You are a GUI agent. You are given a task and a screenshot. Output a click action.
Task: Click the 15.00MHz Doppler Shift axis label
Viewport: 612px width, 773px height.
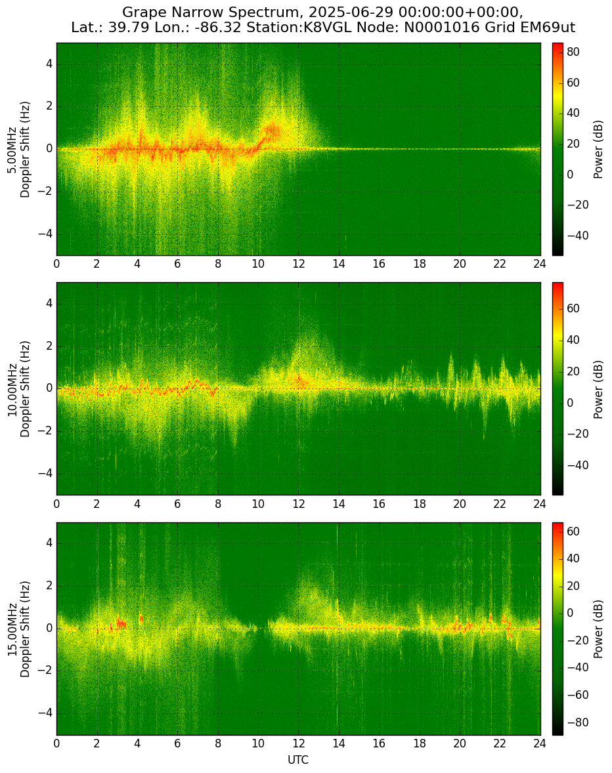[19, 629]
